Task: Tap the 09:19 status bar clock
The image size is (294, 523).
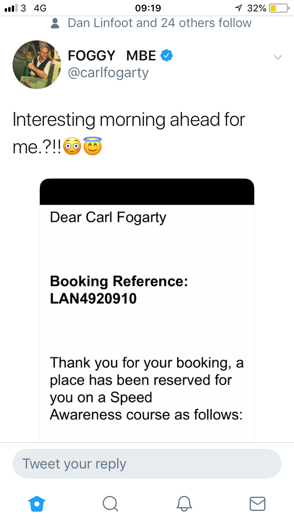Action: pos(147,8)
